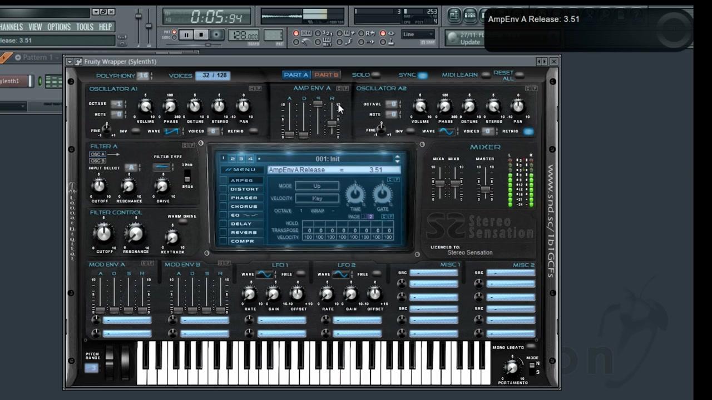This screenshot has height=400, width=712.
Task: Click the Oscillator A1 Detune knob
Action: pyautogui.click(x=194, y=107)
